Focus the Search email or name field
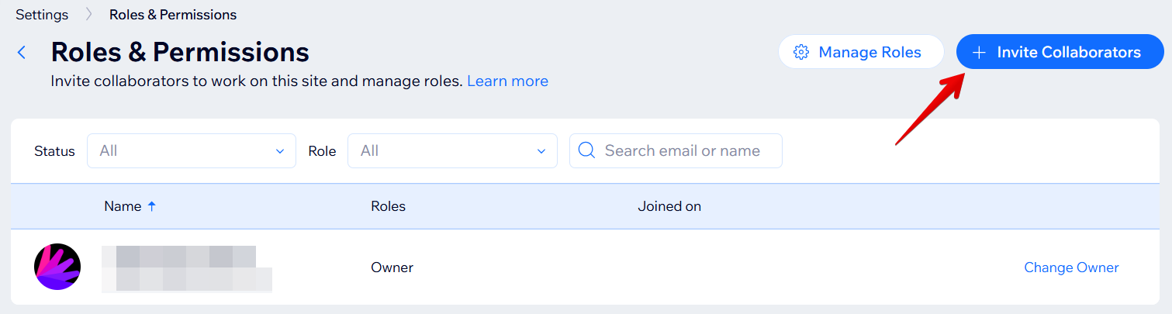The height and width of the screenshot is (314, 1172). [x=683, y=150]
